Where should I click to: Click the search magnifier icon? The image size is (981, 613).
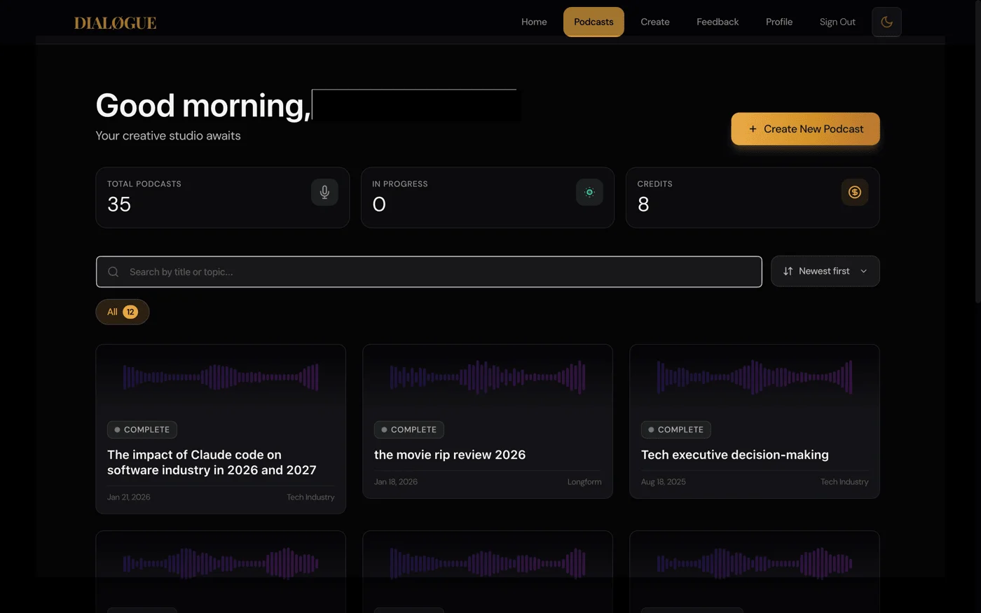tap(113, 272)
